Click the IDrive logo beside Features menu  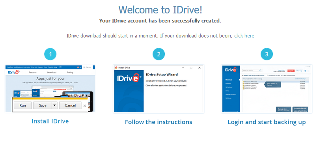(14, 72)
